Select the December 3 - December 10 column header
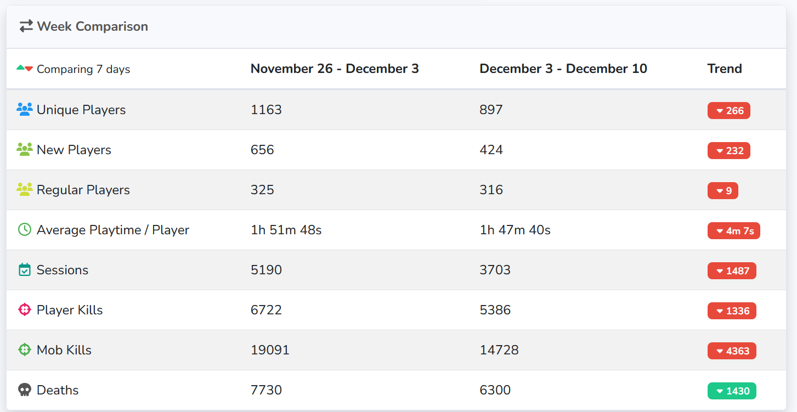Screen dimensions: 797x412 tap(563, 69)
